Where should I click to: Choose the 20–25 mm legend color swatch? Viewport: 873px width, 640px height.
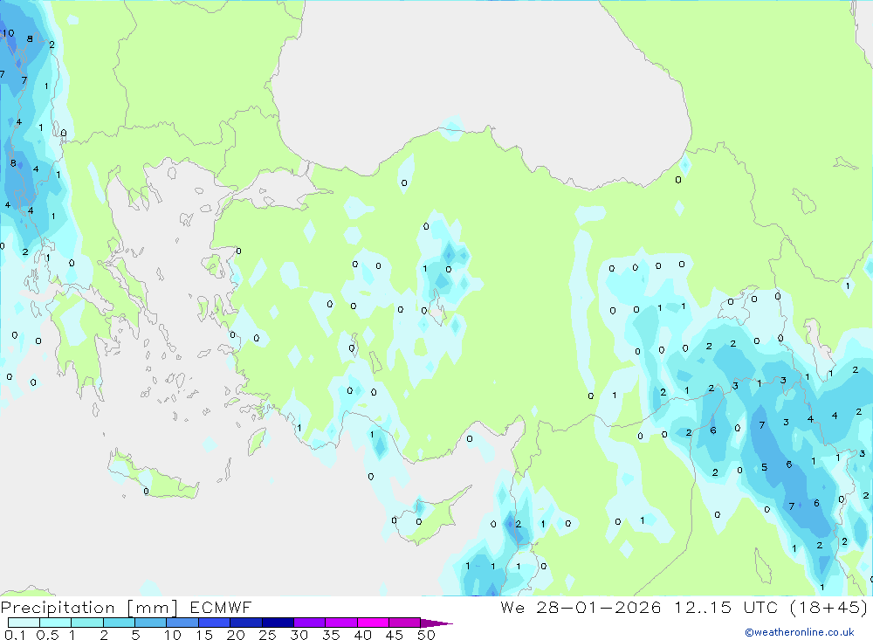[246, 623]
